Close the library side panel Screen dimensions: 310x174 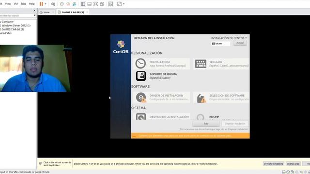[34, 11]
